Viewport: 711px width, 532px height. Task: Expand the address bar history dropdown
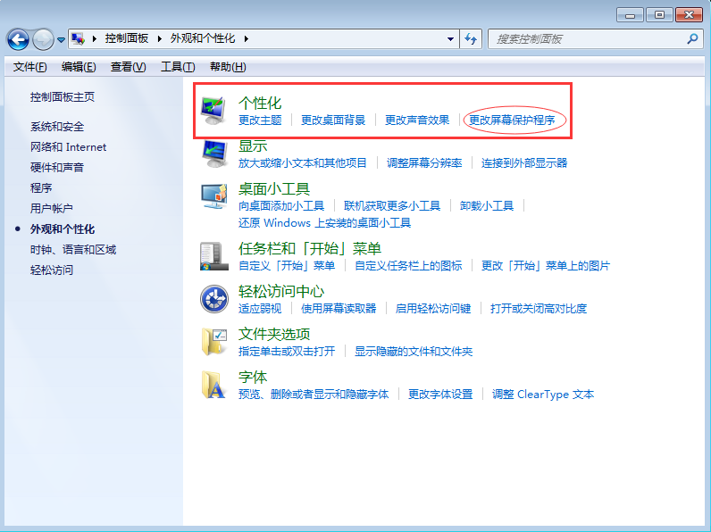pos(451,39)
